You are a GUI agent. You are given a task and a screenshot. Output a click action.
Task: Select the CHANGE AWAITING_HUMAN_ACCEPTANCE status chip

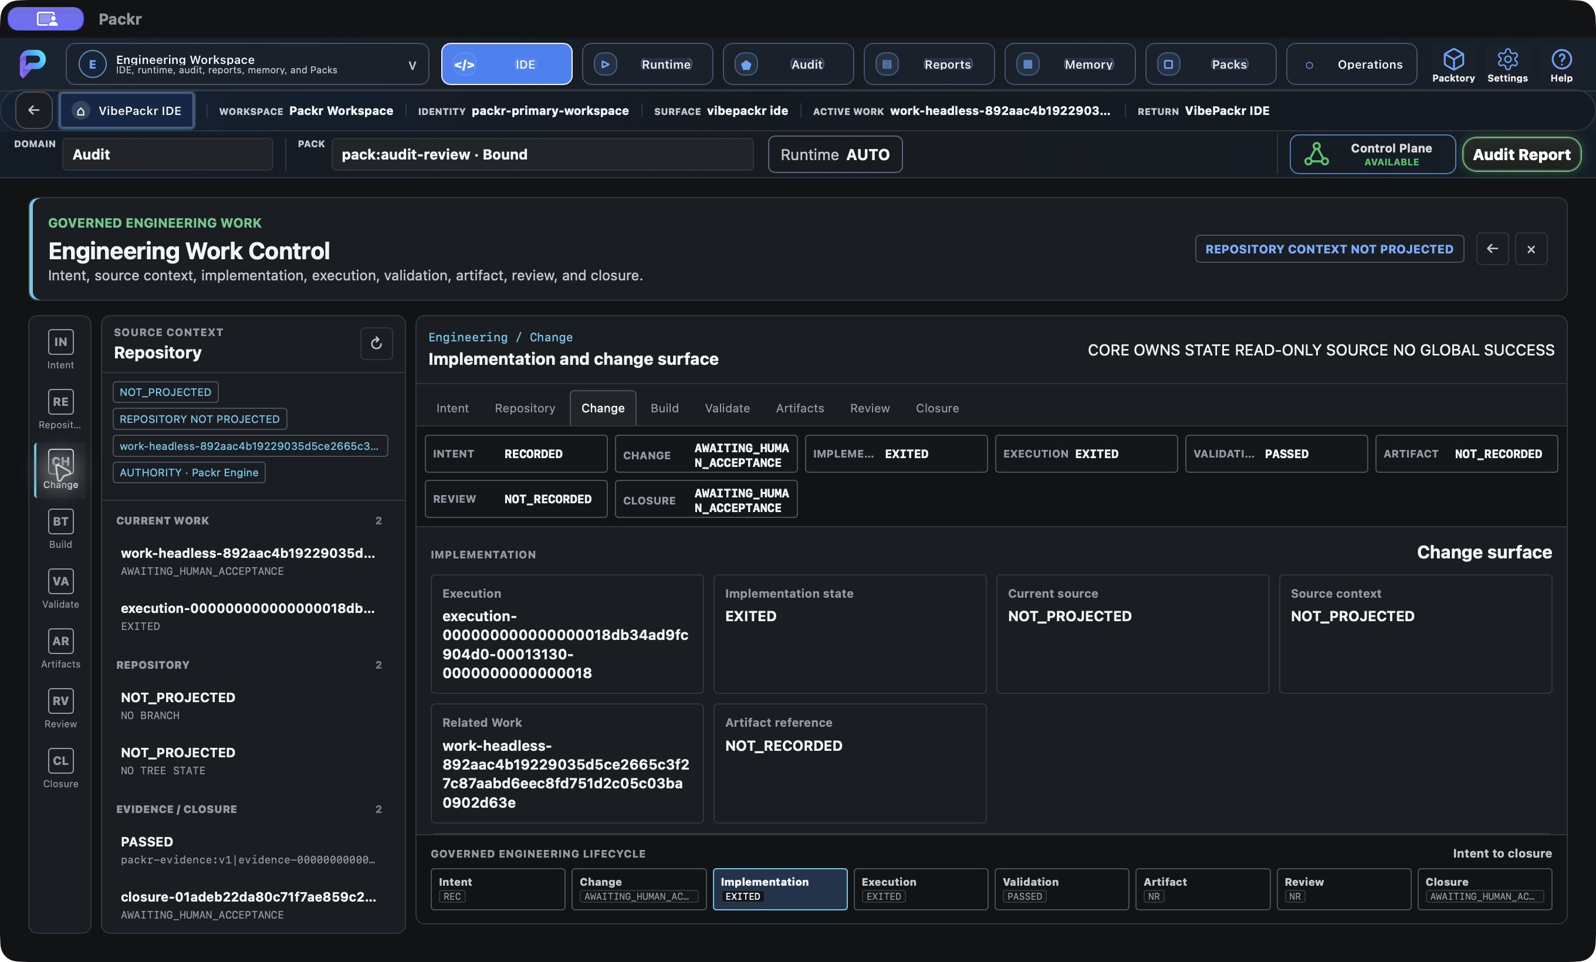coord(706,455)
